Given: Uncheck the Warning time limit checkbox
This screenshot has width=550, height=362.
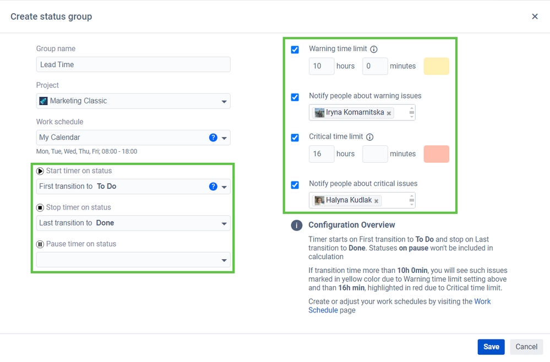Looking at the screenshot, I should click(x=295, y=50).
